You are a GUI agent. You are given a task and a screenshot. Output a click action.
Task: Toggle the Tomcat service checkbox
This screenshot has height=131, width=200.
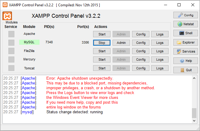tap(11, 68)
